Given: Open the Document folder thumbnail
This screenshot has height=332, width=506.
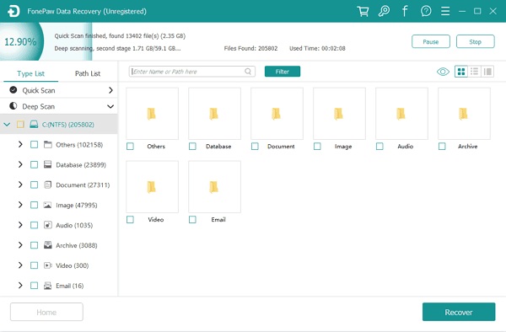Looking at the screenshot, I should click(x=277, y=114).
